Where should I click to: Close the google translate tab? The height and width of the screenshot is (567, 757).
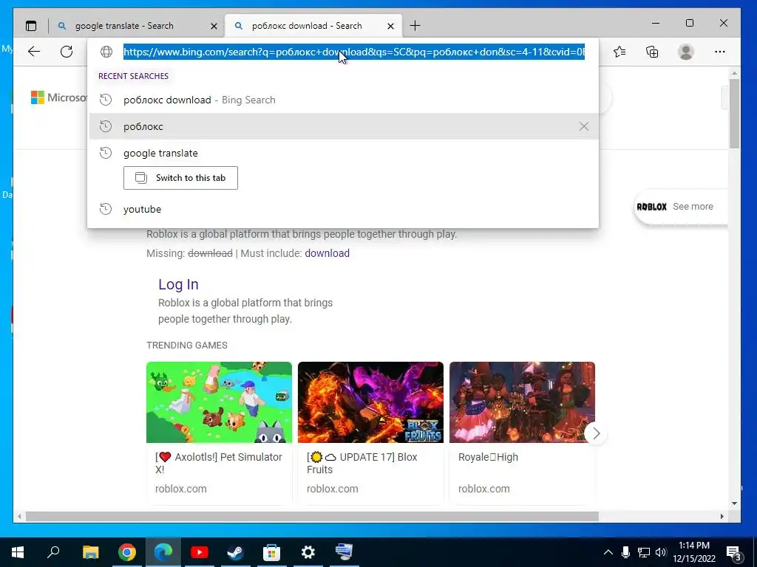(x=214, y=26)
